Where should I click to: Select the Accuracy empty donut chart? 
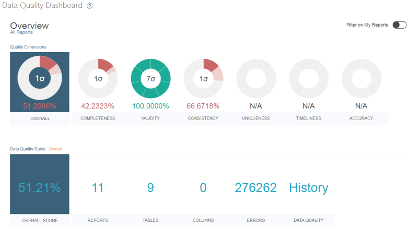pyautogui.click(x=361, y=78)
